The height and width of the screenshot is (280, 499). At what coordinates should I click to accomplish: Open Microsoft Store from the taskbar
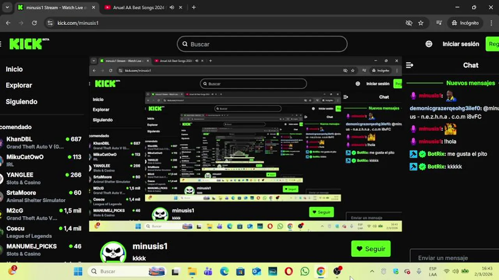240,271
